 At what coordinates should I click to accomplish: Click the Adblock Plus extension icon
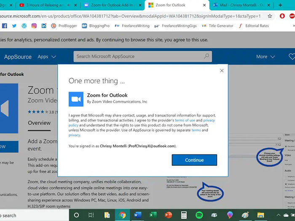[x=292, y=16]
